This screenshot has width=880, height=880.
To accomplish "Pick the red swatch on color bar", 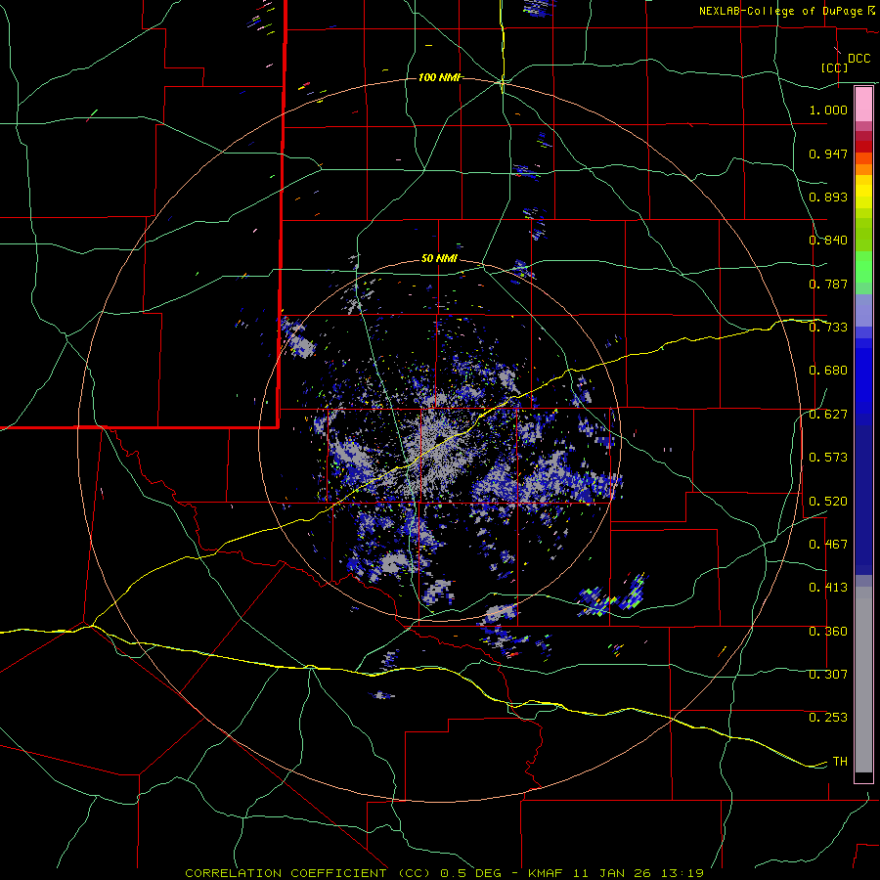I will tap(863, 147).
